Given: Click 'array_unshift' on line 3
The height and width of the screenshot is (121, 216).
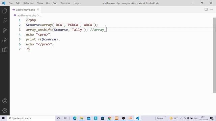Looking at the screenshot, I should click(39, 30).
